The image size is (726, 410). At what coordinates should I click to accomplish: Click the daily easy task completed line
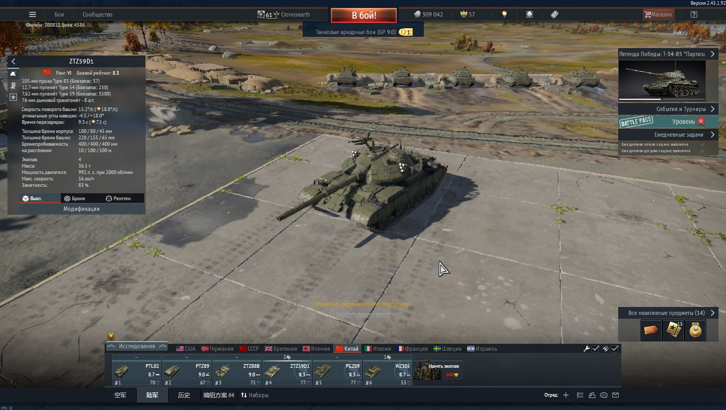click(663, 144)
